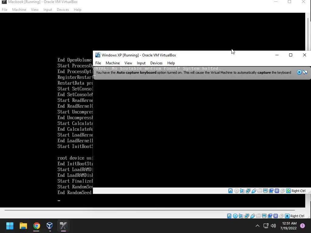Screen dimensions: 311x233
Task: Click USB indicator in Windows XP status bar
Action: (254, 191)
